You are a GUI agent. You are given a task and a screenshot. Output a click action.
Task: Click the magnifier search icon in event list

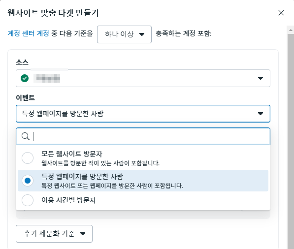26,136
